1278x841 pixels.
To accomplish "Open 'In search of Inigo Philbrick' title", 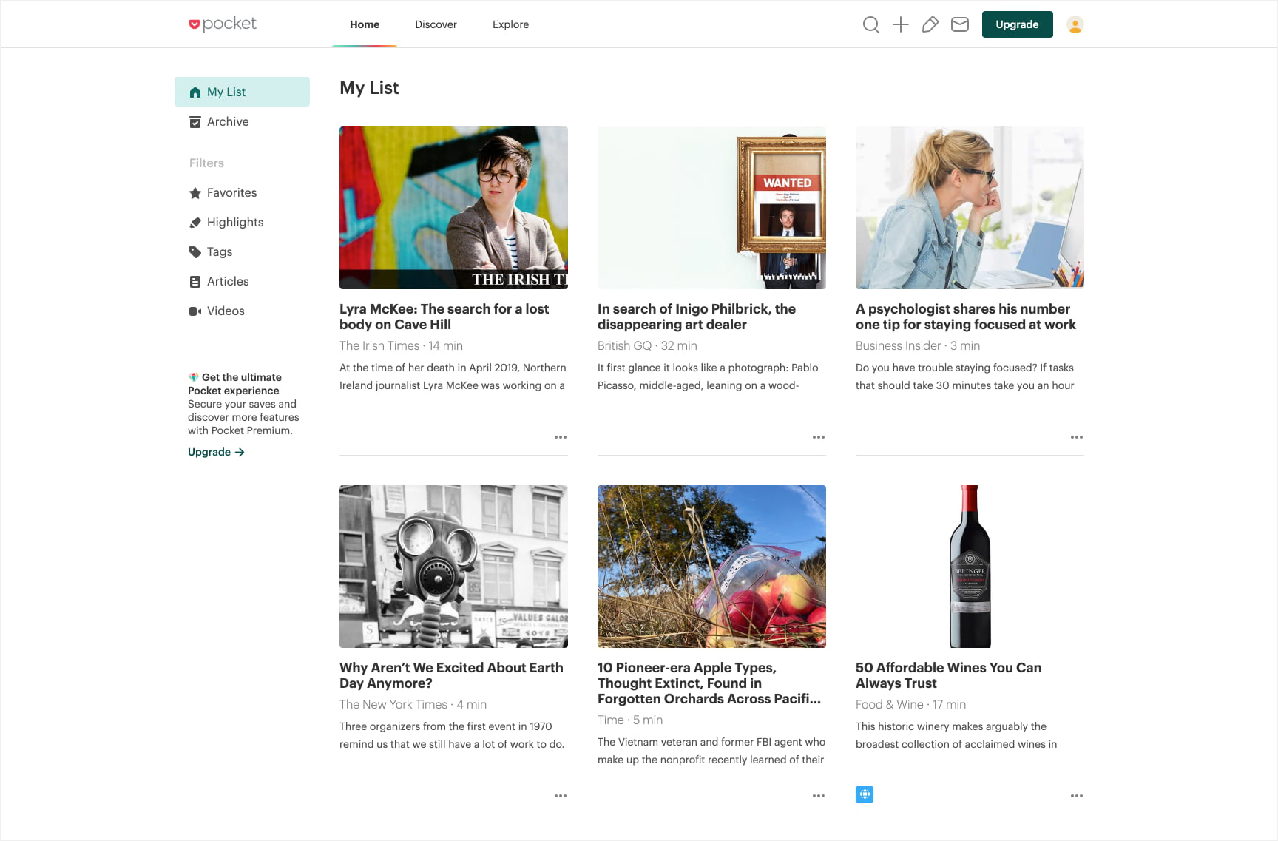I will (697, 317).
